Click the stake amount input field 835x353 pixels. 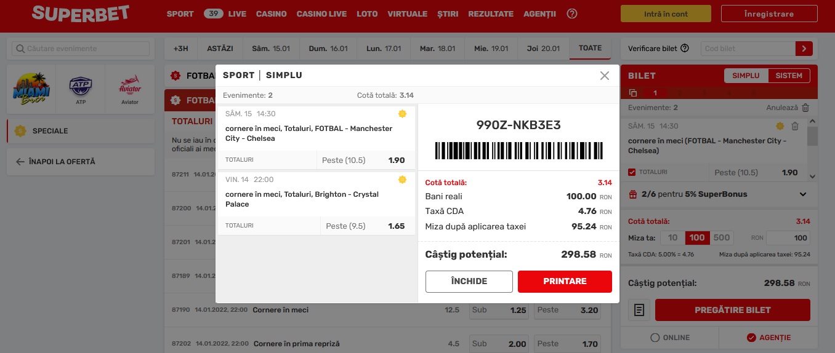tap(788, 238)
